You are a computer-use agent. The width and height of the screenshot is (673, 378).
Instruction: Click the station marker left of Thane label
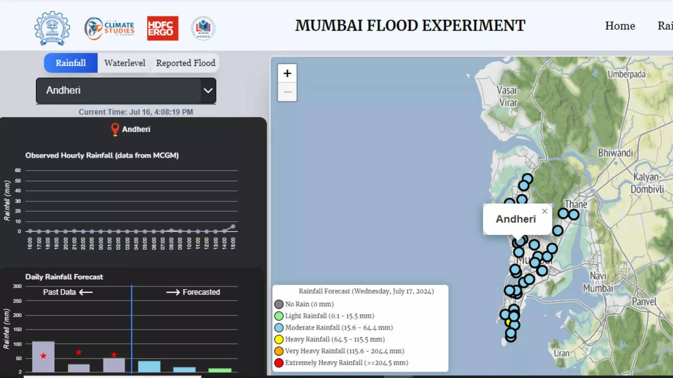(x=563, y=214)
